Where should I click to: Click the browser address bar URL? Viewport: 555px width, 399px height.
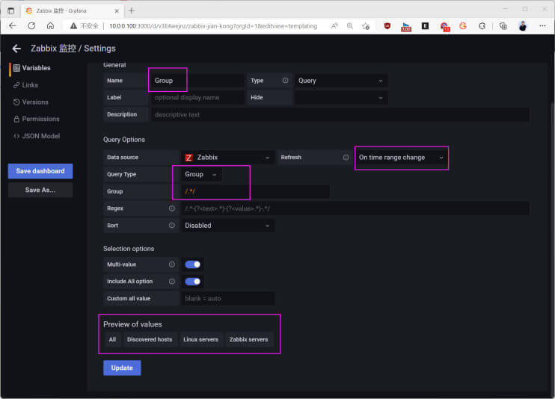click(213, 26)
